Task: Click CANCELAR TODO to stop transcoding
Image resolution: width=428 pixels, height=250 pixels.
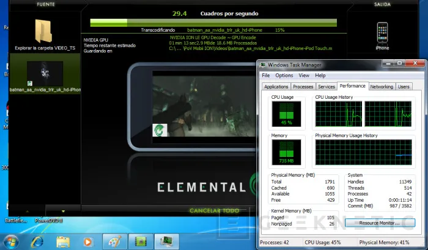Action: tap(214, 210)
